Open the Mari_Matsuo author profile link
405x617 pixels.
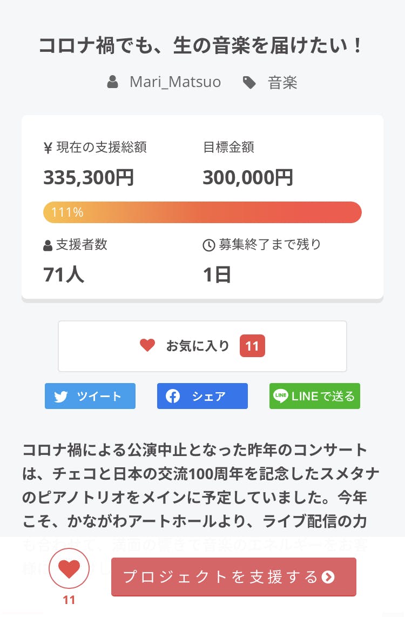click(175, 82)
